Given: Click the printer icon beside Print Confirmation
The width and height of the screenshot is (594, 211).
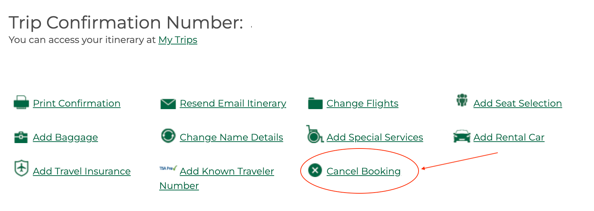Looking at the screenshot, I should (21, 103).
